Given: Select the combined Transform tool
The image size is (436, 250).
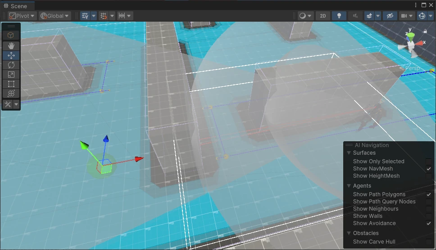Looking at the screenshot, I should [11, 93].
